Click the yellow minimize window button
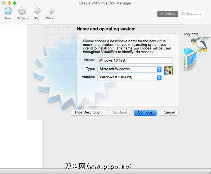The height and width of the screenshot is (174, 211). click(x=9, y=3)
